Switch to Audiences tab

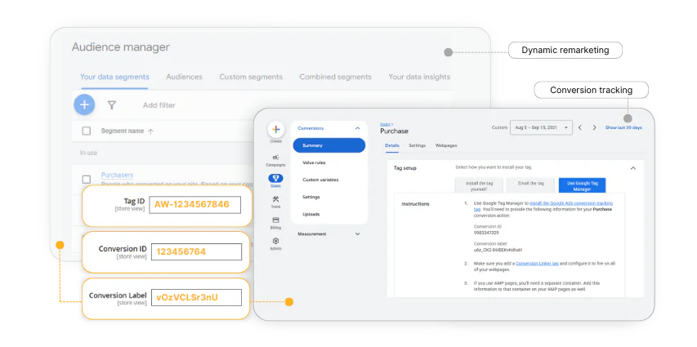tap(184, 77)
